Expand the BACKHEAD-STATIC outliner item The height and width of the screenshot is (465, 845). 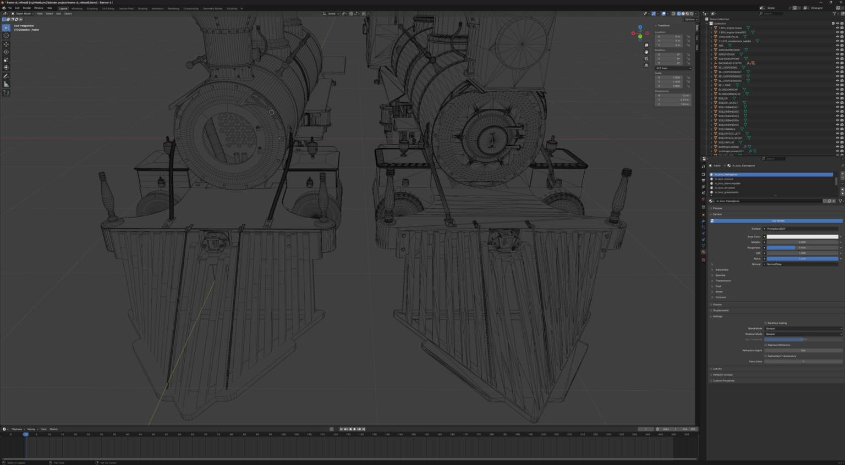(x=711, y=63)
